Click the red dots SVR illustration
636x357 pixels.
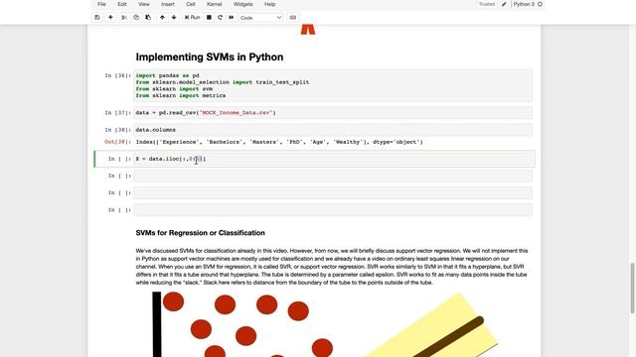tap(325, 324)
